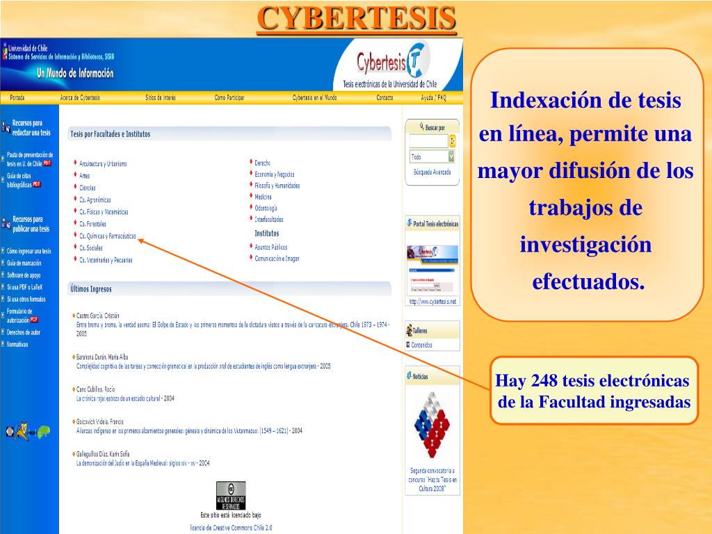This screenshot has height=534, width=712.
Task: Open the Ayuda / FAQ menu item
Action: (x=434, y=97)
